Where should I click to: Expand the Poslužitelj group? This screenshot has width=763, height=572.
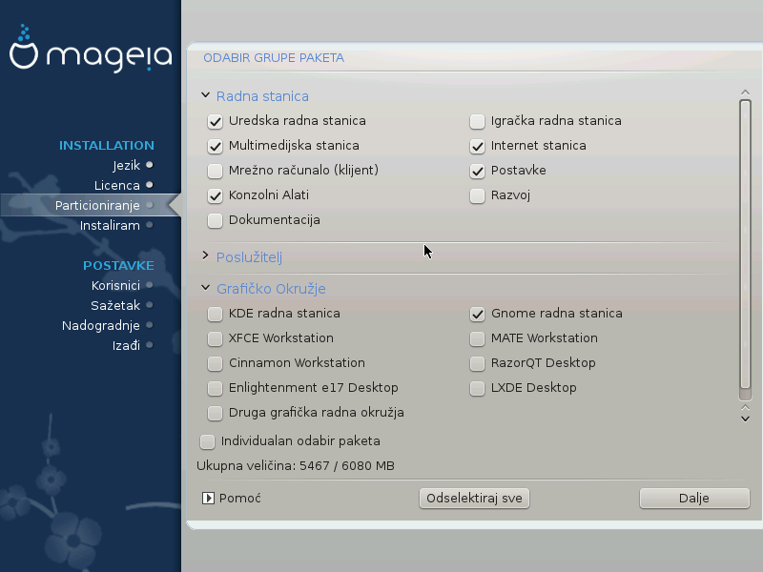coord(205,255)
